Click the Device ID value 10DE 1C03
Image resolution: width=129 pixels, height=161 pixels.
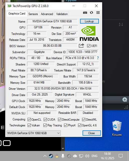[x=83, y=52]
